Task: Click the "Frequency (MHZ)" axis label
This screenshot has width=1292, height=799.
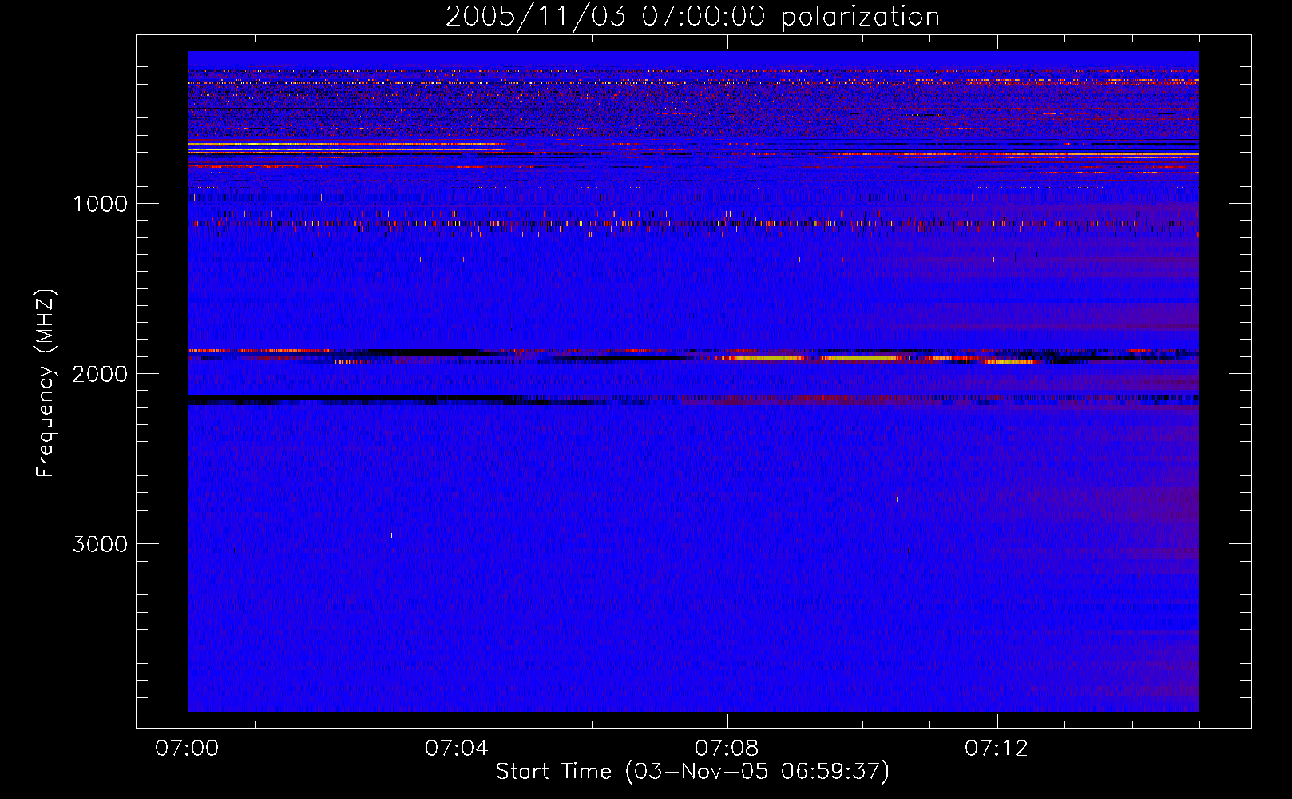Action: tap(46, 384)
